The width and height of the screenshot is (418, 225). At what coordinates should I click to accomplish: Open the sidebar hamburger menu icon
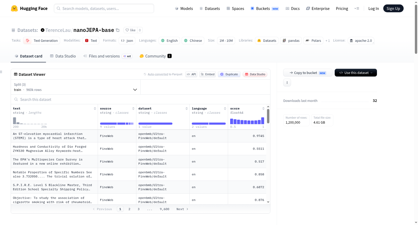[1, 72]
